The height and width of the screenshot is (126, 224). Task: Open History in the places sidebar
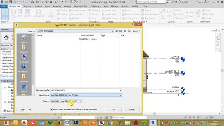(x=24, y=39)
